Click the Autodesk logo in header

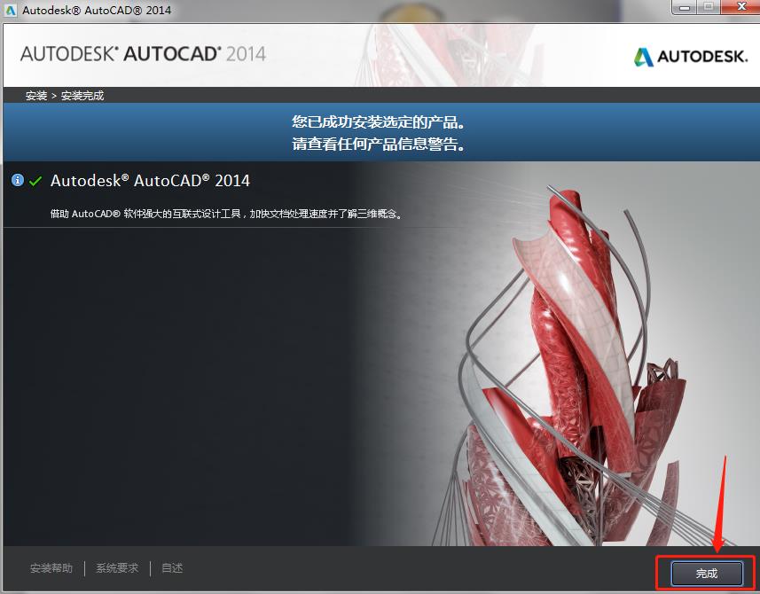(x=691, y=57)
